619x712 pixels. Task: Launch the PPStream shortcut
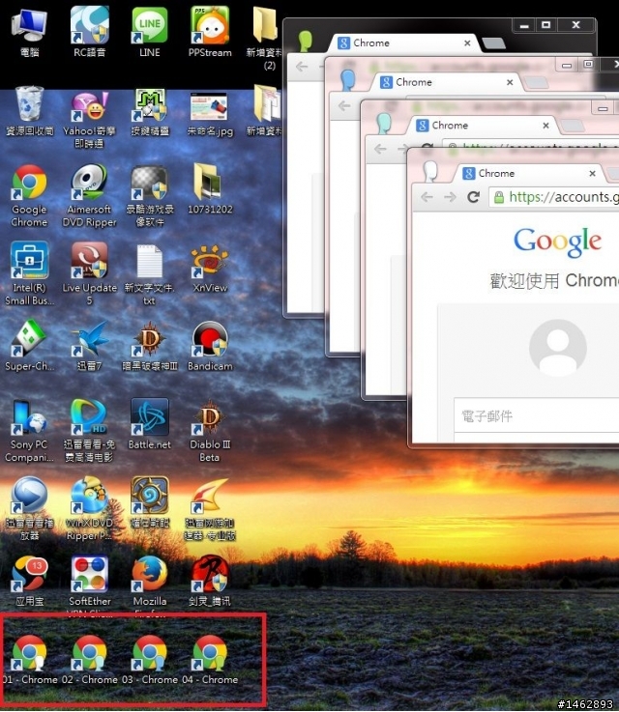210,32
